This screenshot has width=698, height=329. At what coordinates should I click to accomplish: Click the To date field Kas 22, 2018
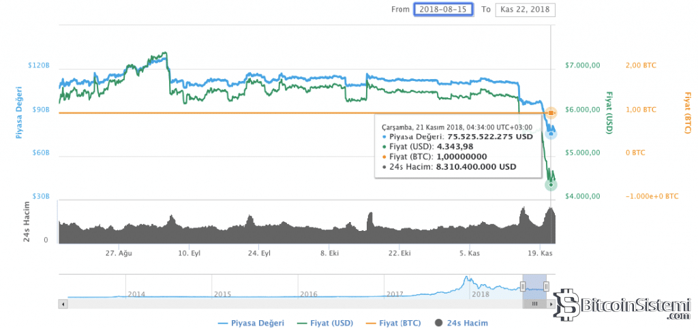tap(525, 10)
